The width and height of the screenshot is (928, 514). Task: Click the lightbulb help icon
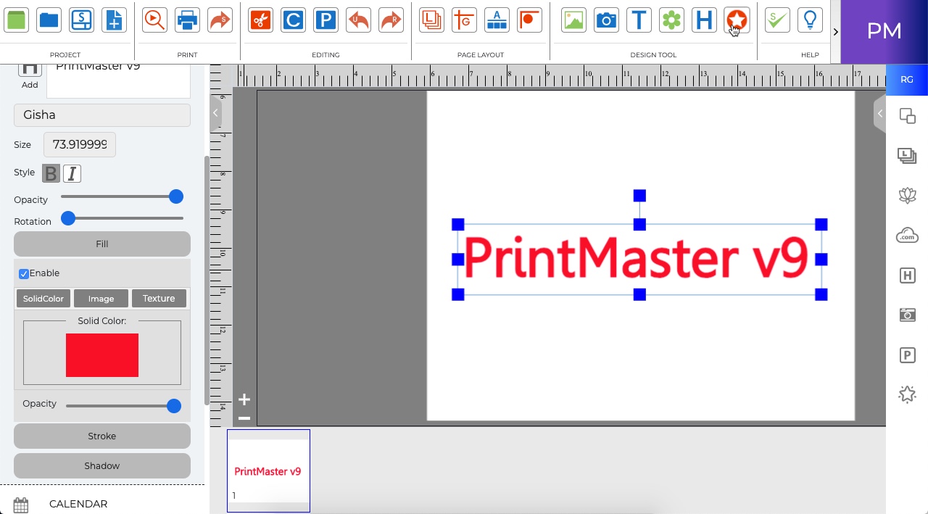pos(810,20)
